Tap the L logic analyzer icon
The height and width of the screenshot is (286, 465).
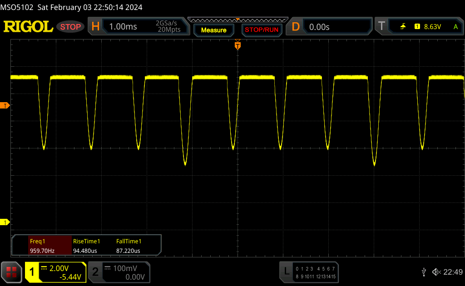(x=286, y=271)
